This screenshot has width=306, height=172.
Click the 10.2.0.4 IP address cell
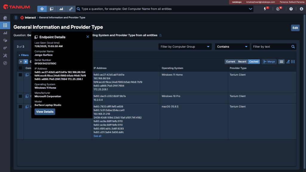(x=98, y=100)
